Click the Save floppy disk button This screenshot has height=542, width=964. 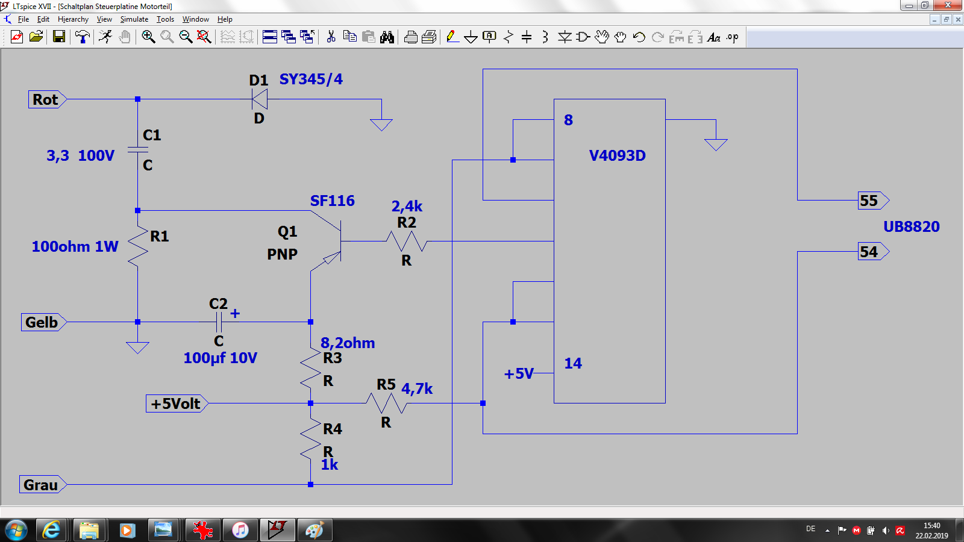(x=59, y=37)
